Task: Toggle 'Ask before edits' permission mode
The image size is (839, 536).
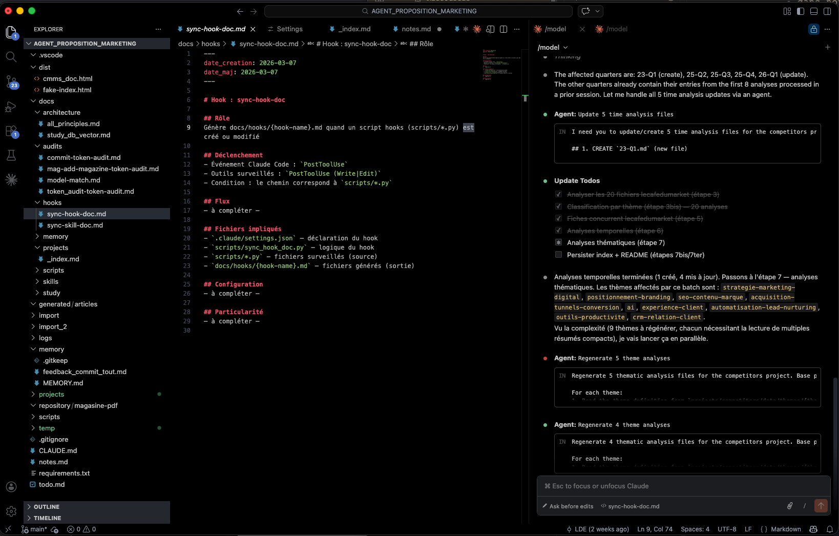Action: click(x=568, y=506)
